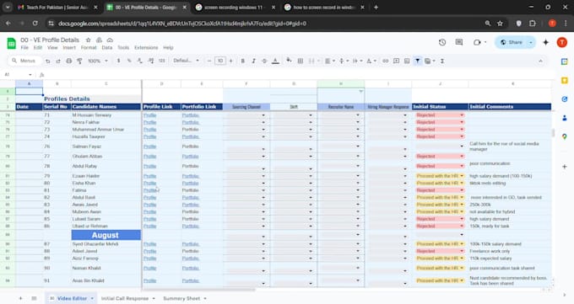574x304 pixels.
Task: Open Initial Status dropdown for M Hussain Serwary
Action: (x=462, y=115)
